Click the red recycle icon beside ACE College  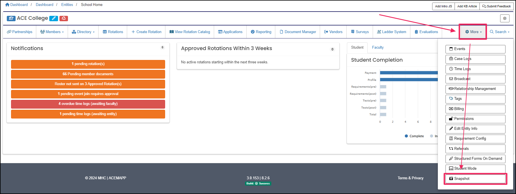(x=64, y=18)
